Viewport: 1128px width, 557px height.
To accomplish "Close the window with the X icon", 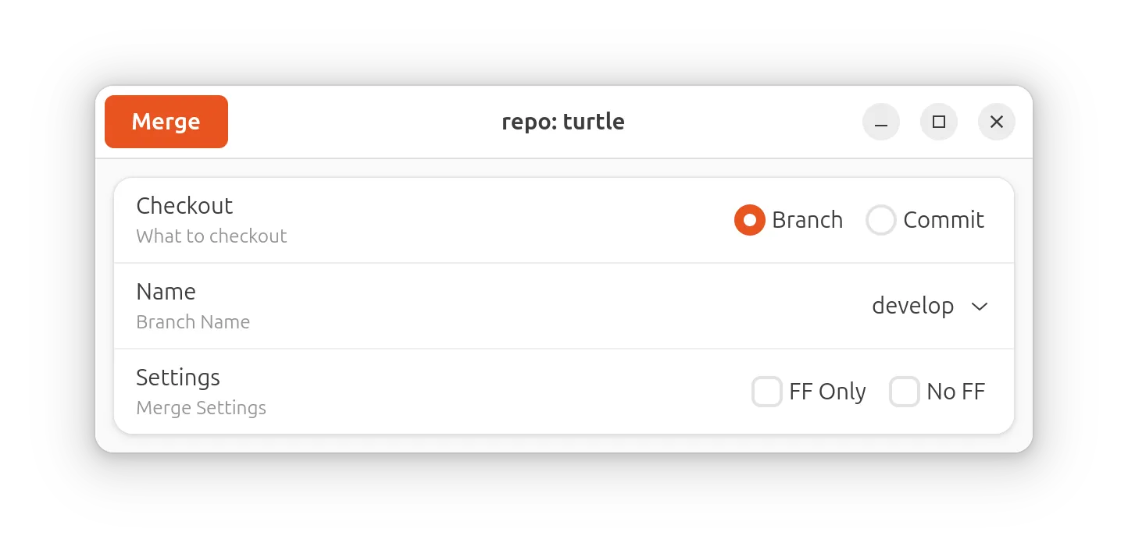I will click(x=997, y=122).
